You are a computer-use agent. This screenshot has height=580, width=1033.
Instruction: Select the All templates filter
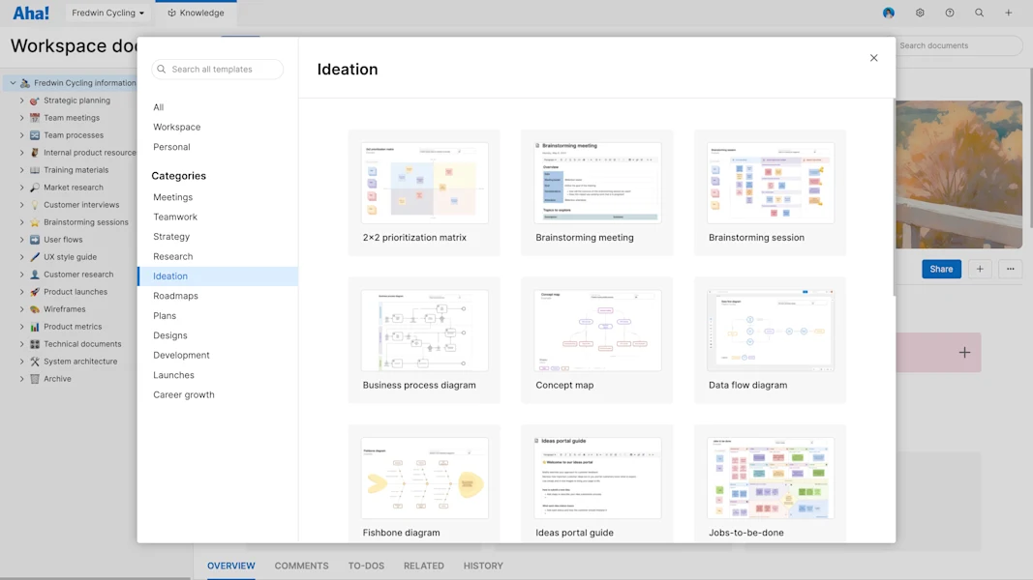(x=158, y=107)
